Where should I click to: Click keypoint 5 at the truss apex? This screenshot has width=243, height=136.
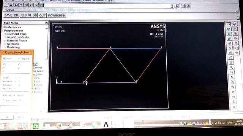pyautogui.click(x=110, y=48)
